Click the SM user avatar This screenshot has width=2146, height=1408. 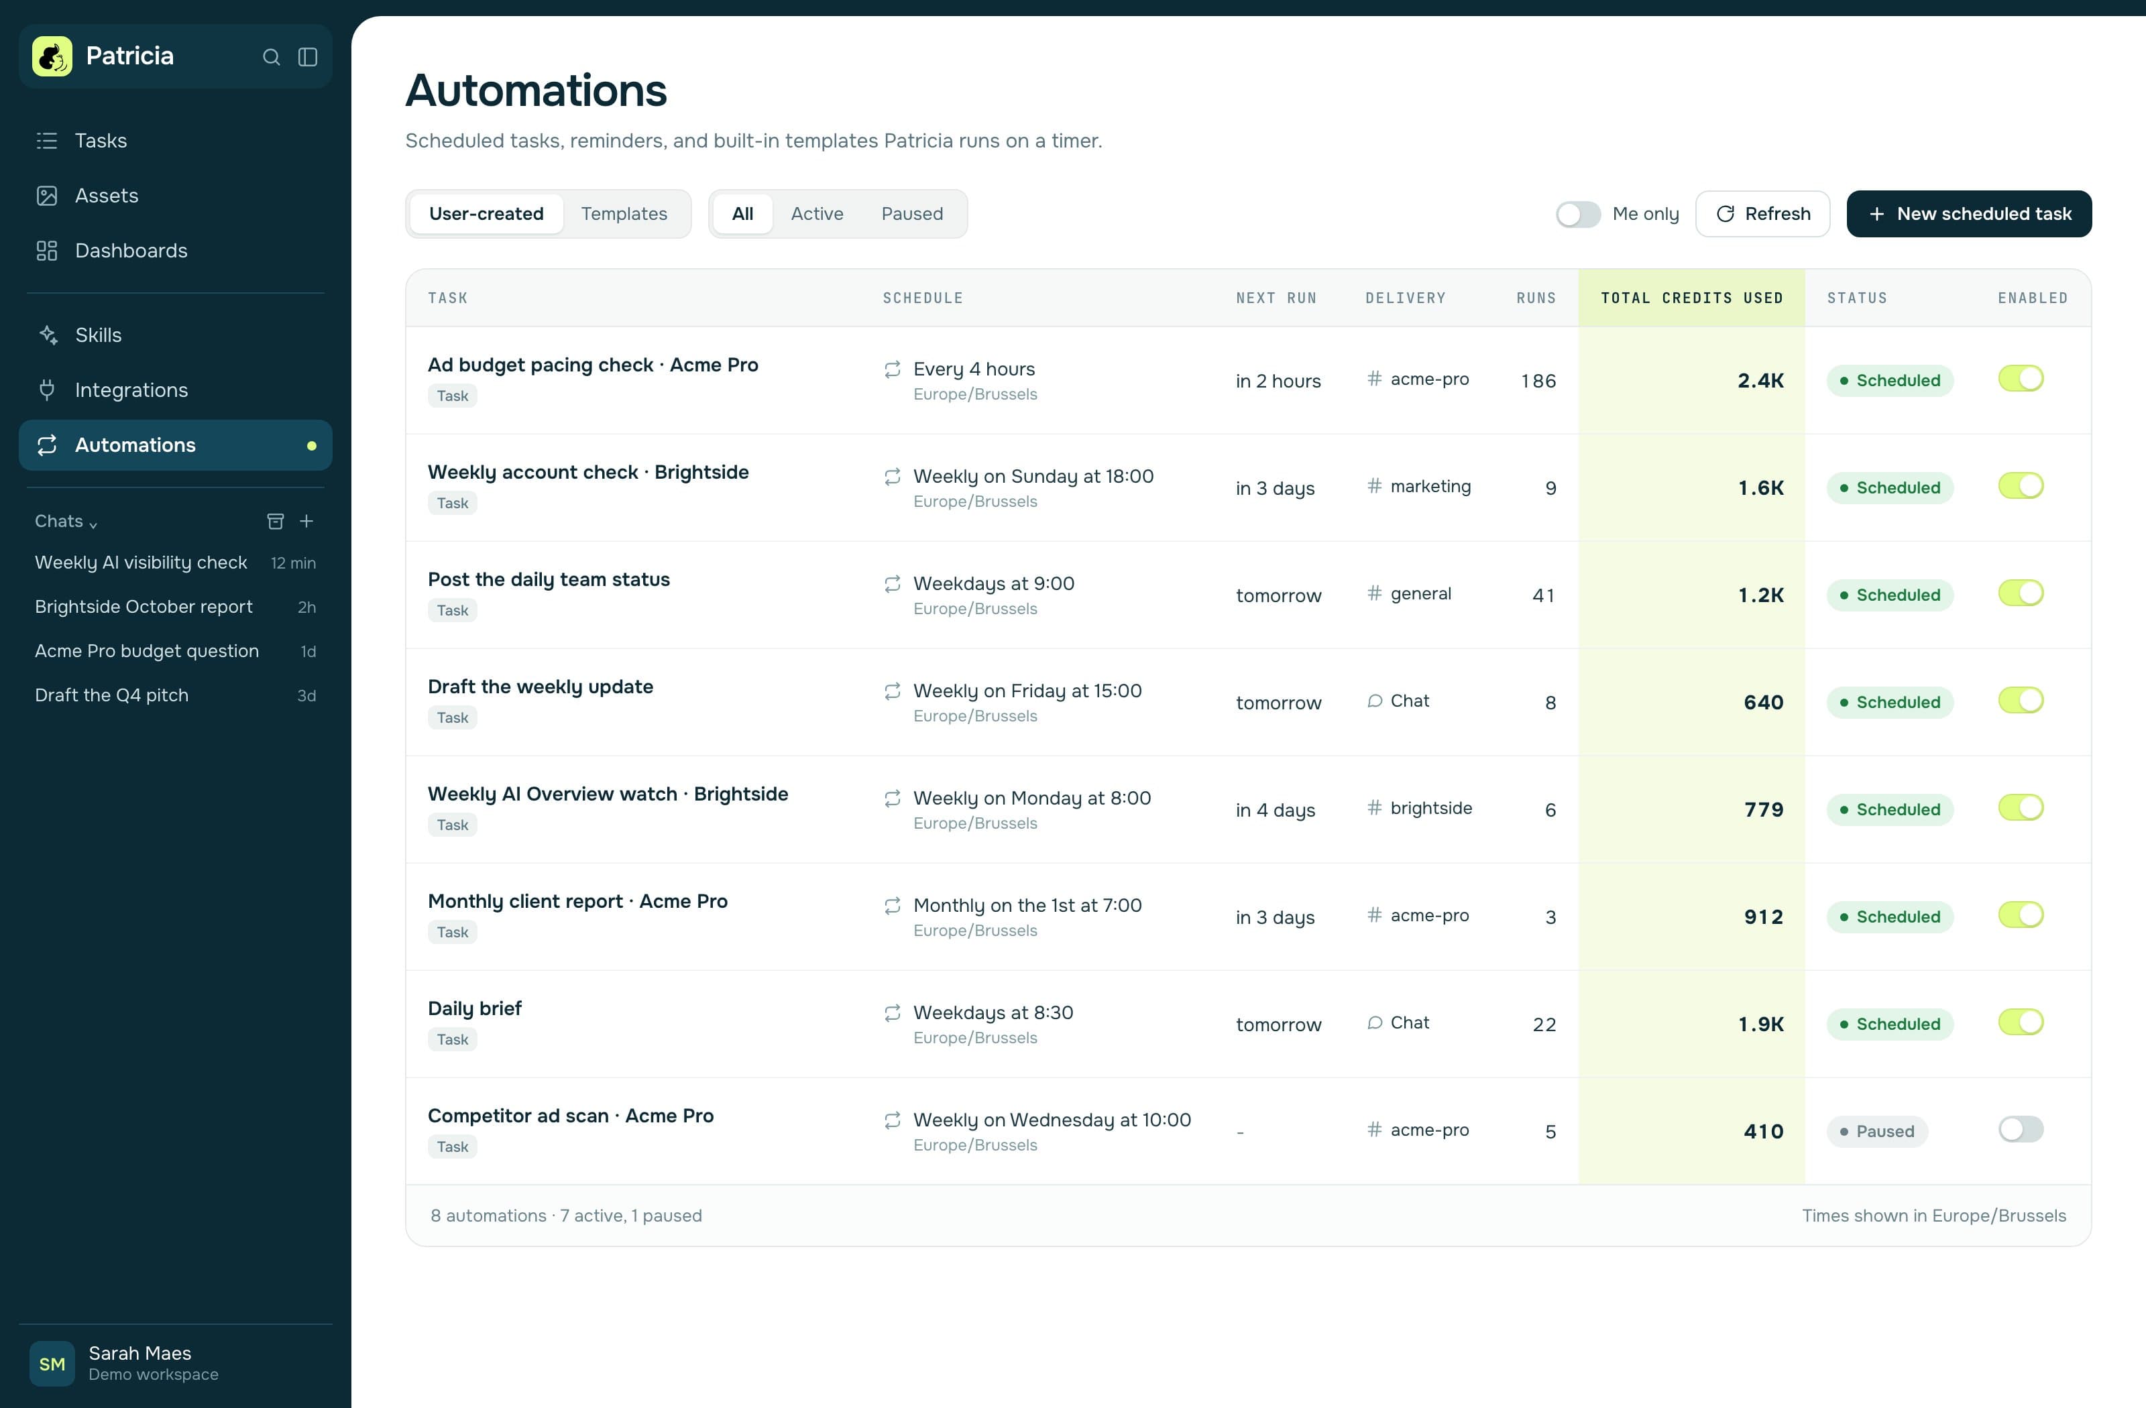point(52,1363)
